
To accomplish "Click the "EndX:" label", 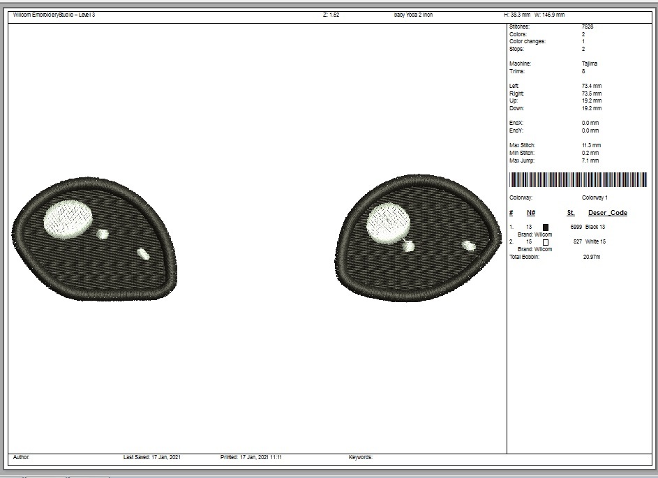I will tap(516, 123).
